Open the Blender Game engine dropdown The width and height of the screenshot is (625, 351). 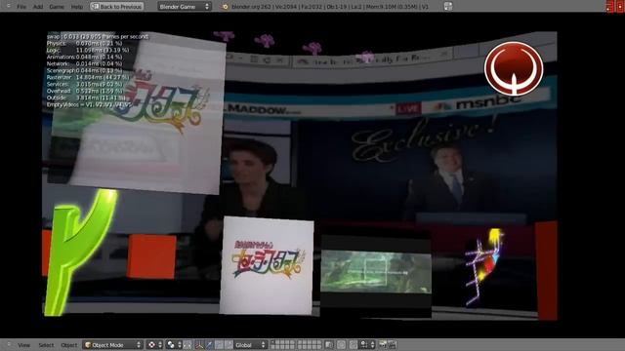click(184, 7)
